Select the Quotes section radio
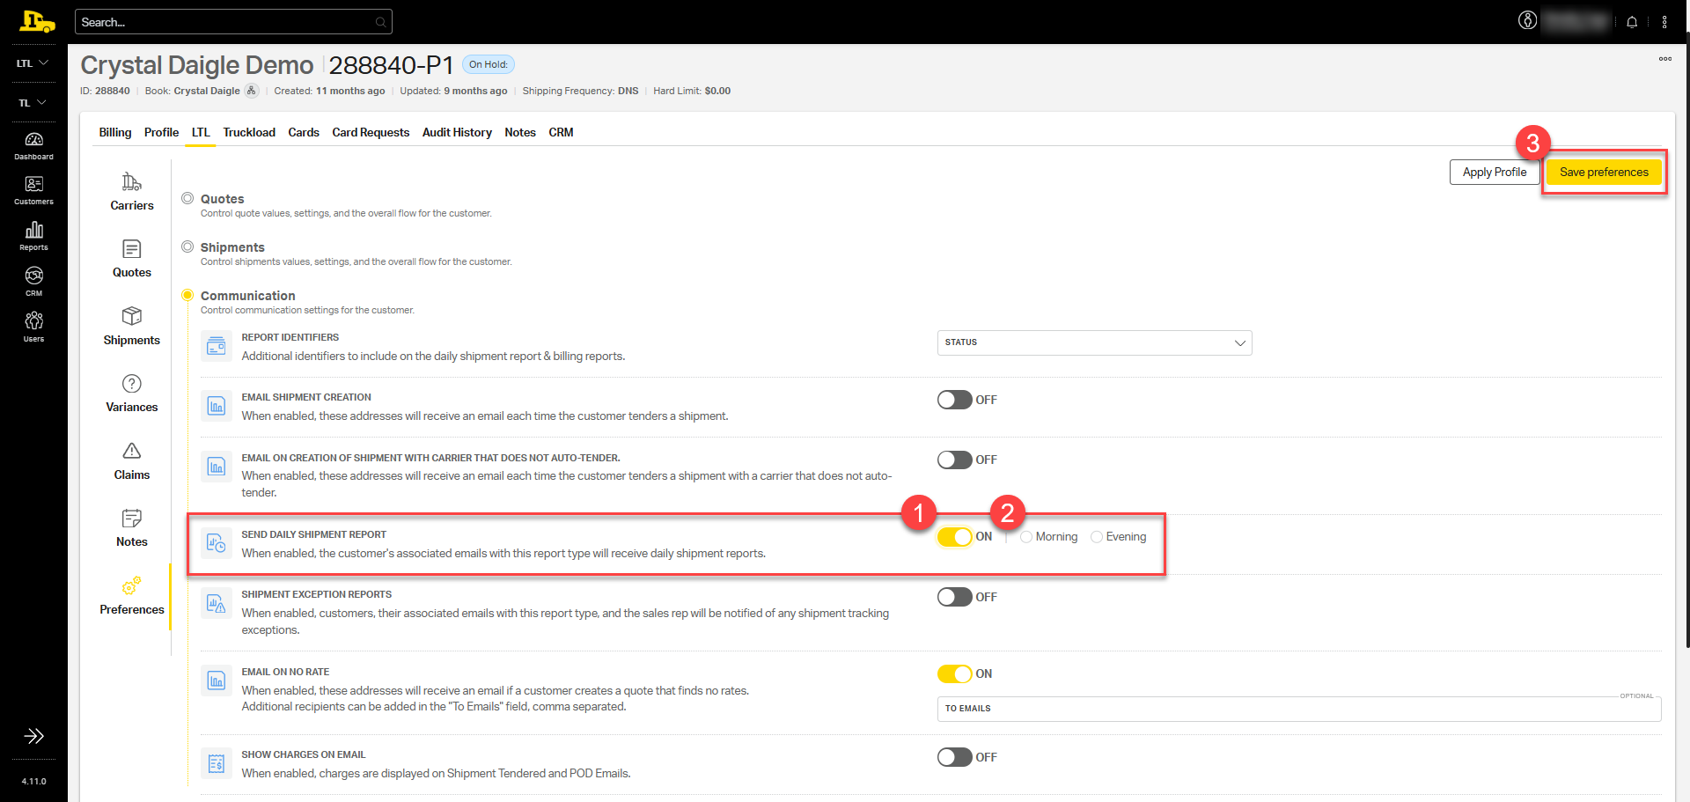Image resolution: width=1690 pixels, height=802 pixels. (x=187, y=198)
